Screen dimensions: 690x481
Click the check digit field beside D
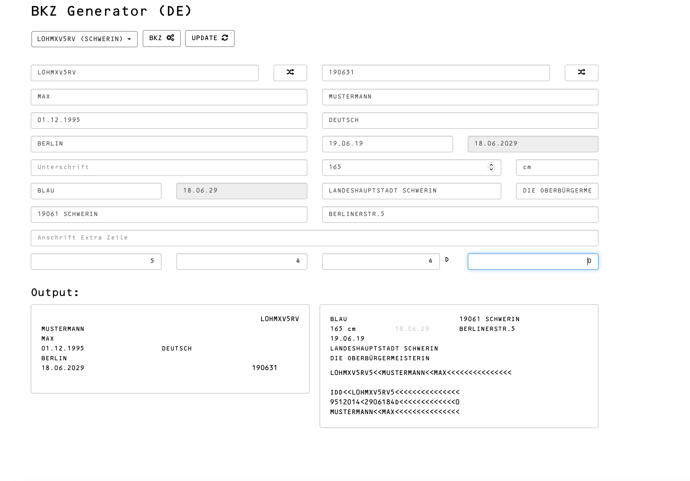381,261
